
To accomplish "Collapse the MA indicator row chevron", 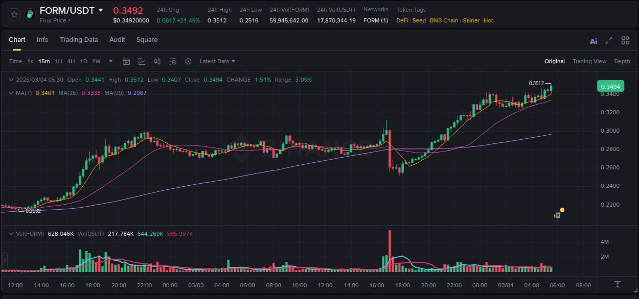I will click(11, 93).
